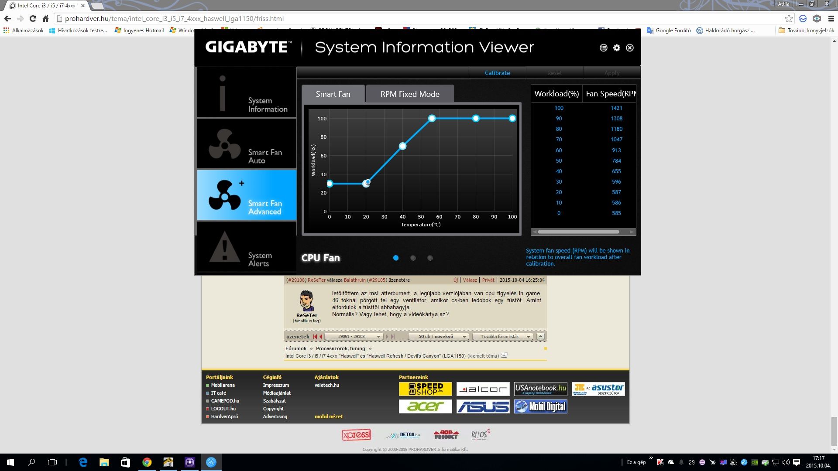Switch to the Smart Fan tab

pos(333,94)
